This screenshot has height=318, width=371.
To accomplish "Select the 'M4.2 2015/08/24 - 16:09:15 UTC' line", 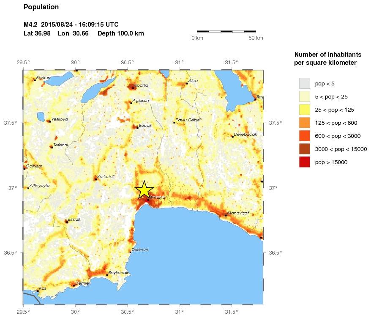I will [71, 25].
